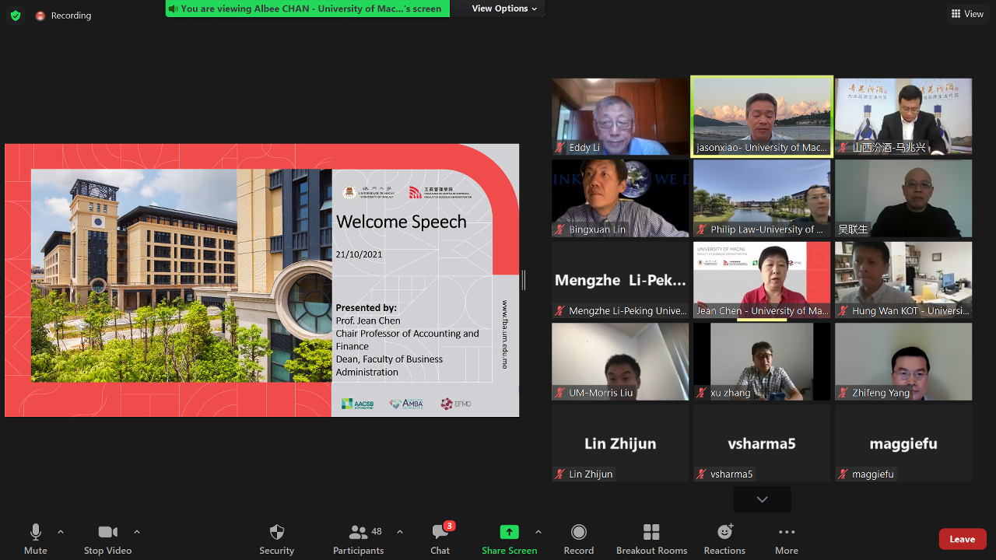Mute the microphone
The width and height of the screenshot is (996, 560).
click(35, 539)
